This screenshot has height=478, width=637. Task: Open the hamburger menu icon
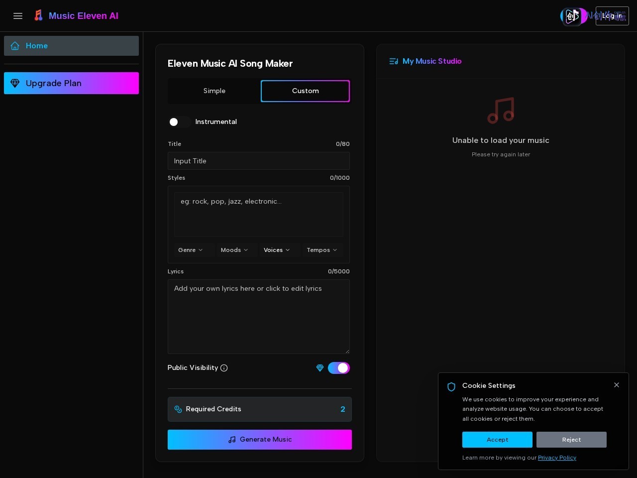pos(18,16)
